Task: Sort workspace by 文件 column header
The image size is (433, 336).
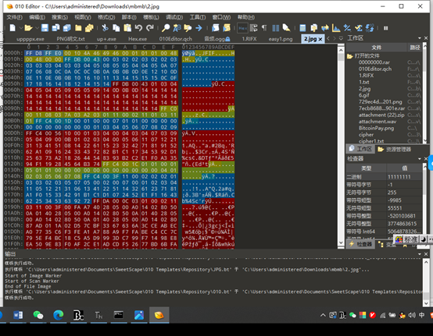Action: coord(377,48)
